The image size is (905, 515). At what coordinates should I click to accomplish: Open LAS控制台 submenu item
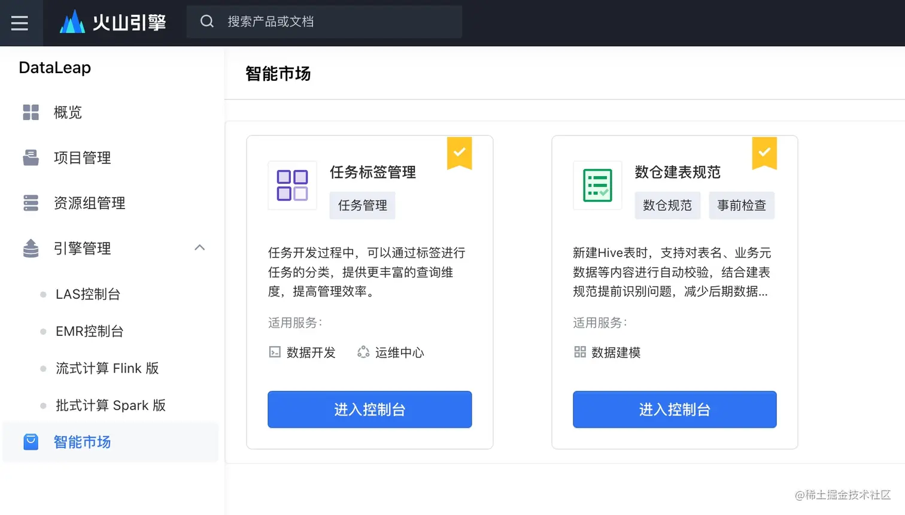88,294
